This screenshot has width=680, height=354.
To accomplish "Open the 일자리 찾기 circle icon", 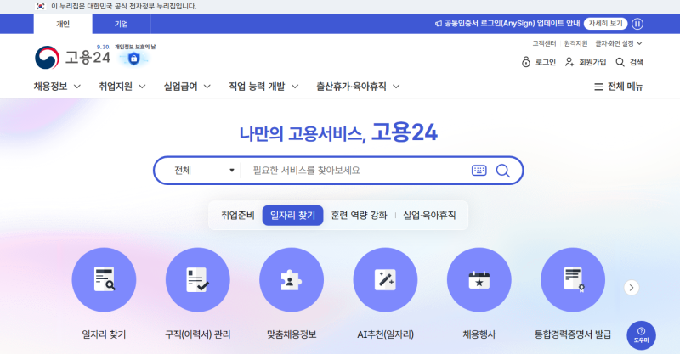I will coord(104,279).
